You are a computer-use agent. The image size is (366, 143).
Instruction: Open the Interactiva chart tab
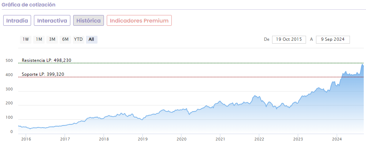(52, 20)
